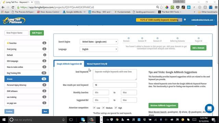Viewport: 219px width, 123px height.
Task: Open the Fruit Juicing project
Action: pyautogui.click(x=27, y=49)
